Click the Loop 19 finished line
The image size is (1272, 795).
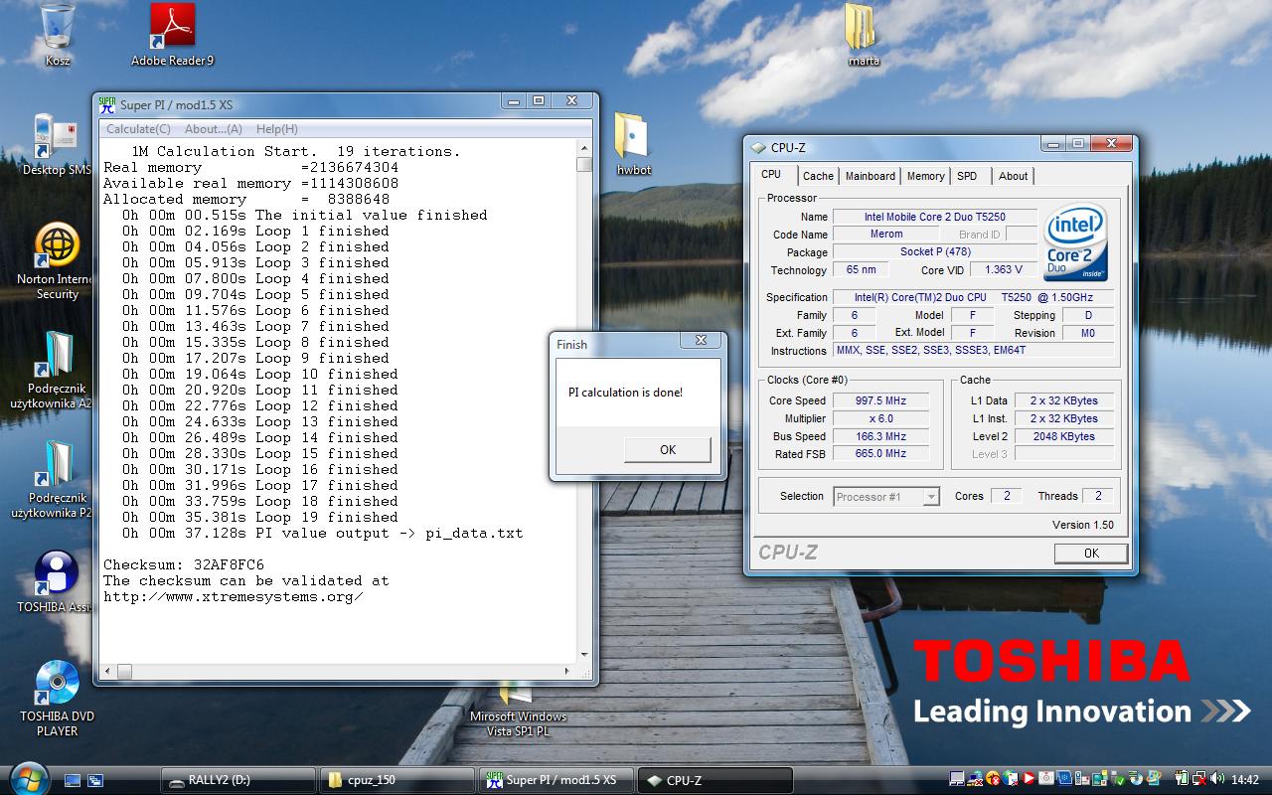click(260, 517)
